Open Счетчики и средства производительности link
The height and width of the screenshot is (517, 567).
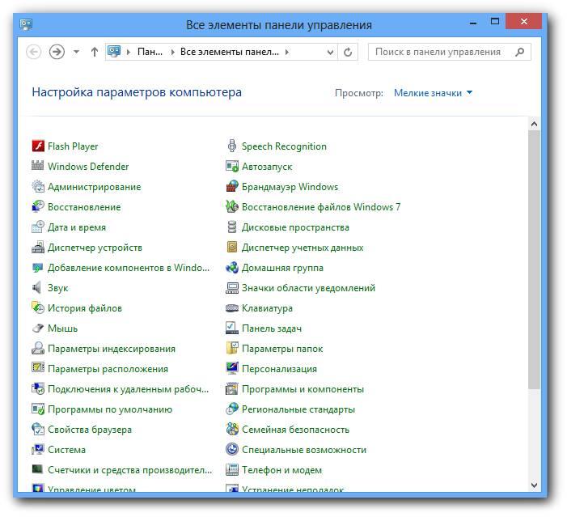pos(129,470)
